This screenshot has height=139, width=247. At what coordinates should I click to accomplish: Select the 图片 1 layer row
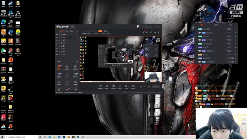(67, 46)
